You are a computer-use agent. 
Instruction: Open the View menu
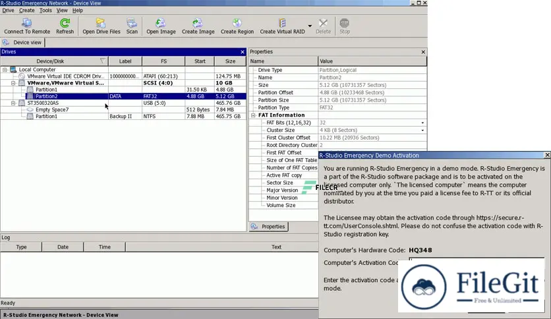tap(62, 11)
